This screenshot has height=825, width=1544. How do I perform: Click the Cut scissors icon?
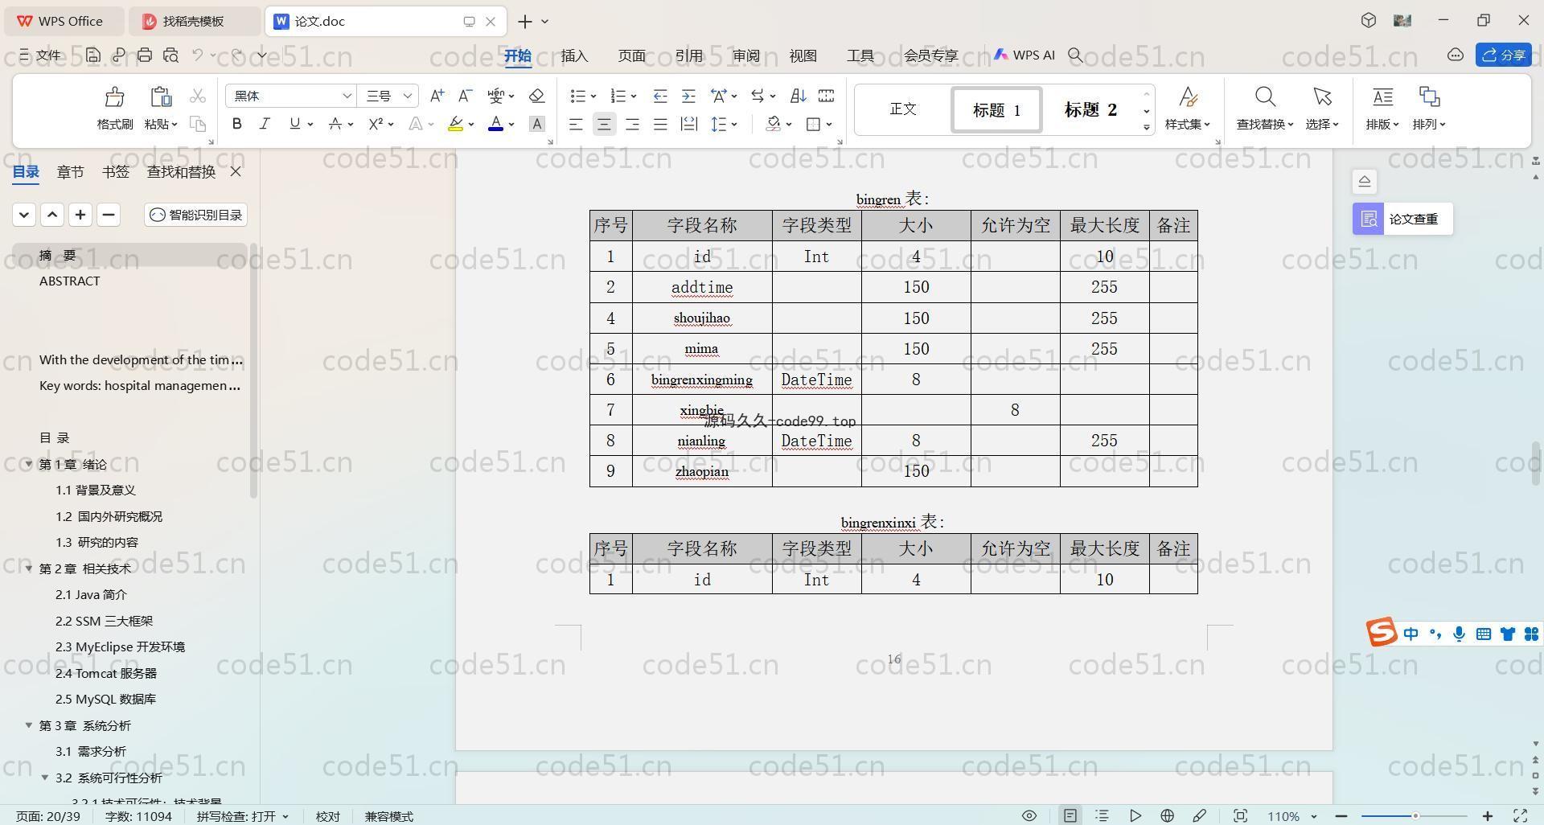click(197, 96)
